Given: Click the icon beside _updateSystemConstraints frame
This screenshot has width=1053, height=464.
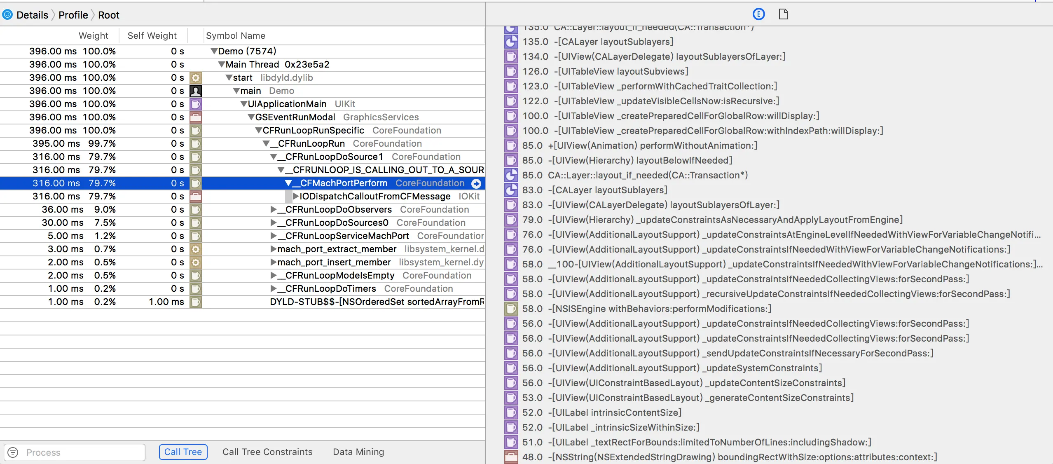Looking at the screenshot, I should point(511,368).
